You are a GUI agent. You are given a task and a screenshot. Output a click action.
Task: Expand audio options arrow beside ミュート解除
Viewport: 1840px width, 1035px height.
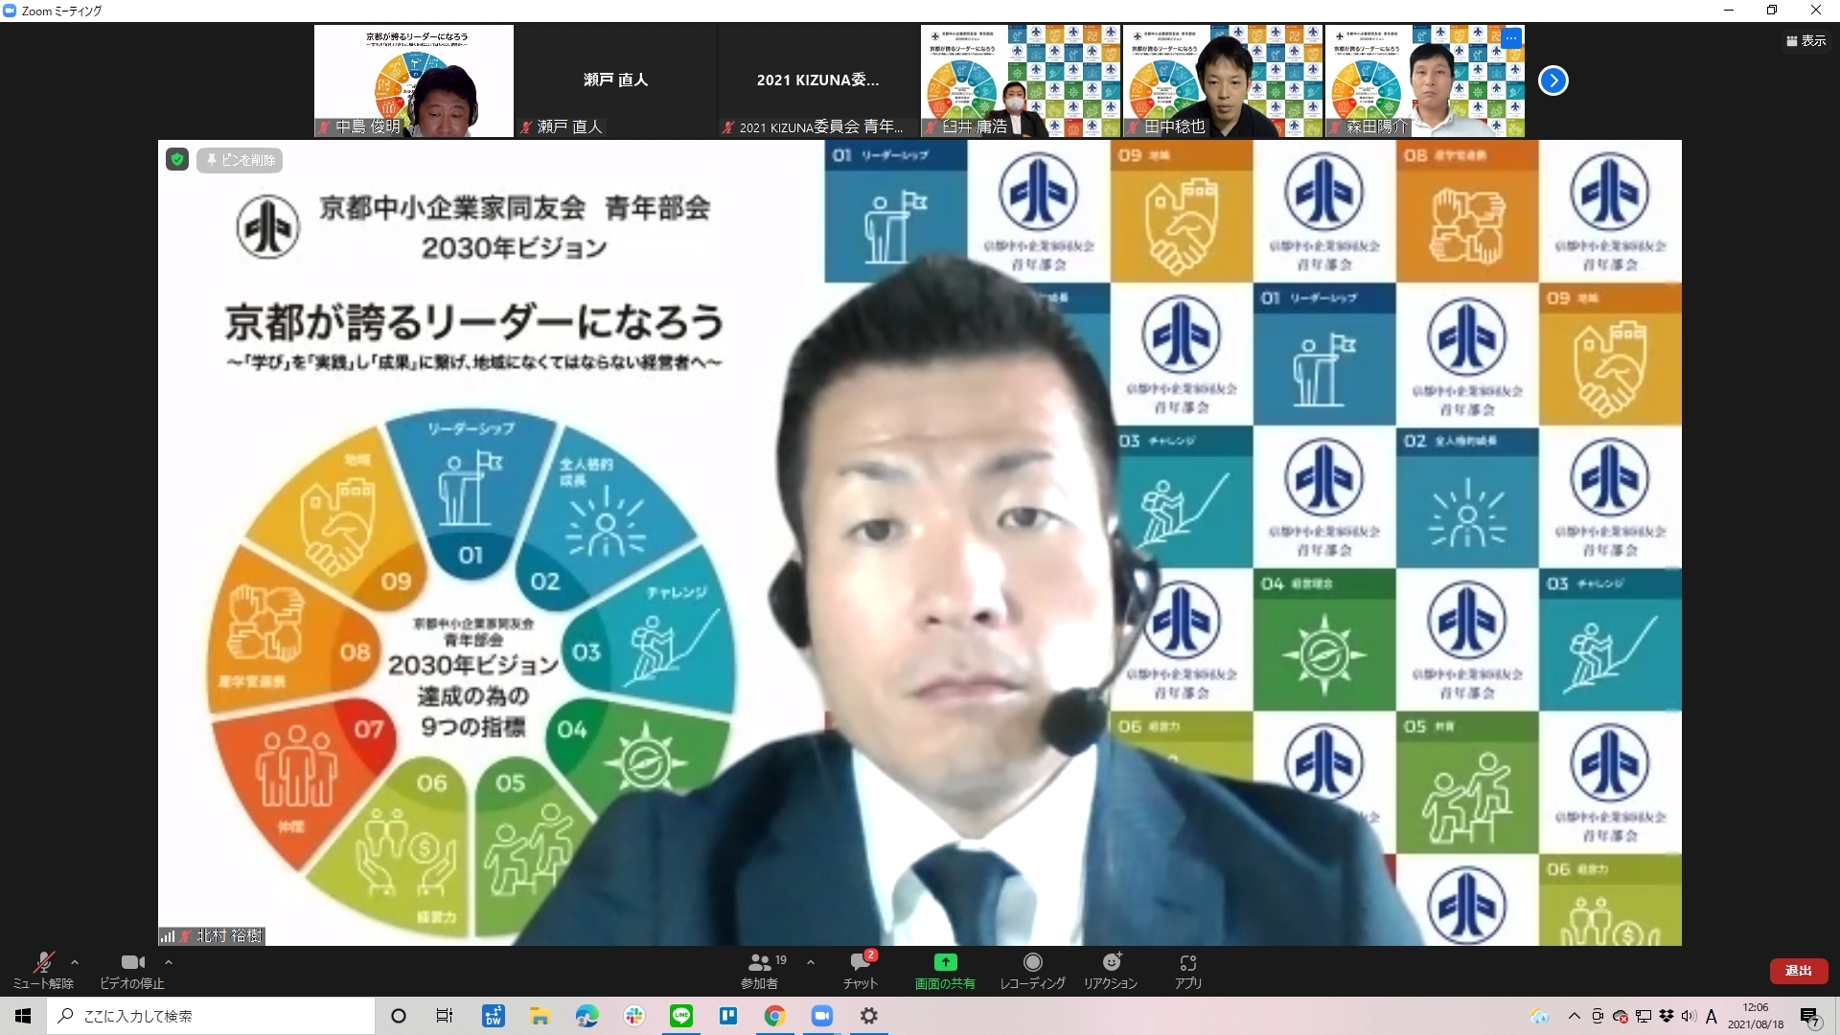point(75,962)
